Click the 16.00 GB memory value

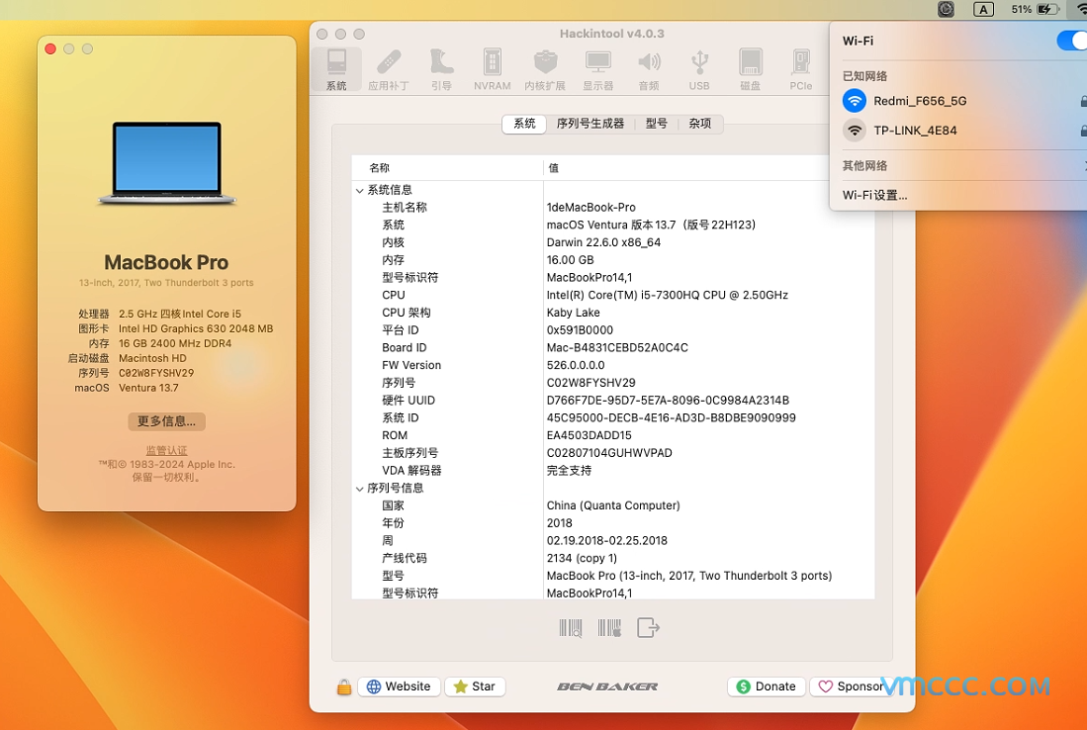pyautogui.click(x=570, y=260)
